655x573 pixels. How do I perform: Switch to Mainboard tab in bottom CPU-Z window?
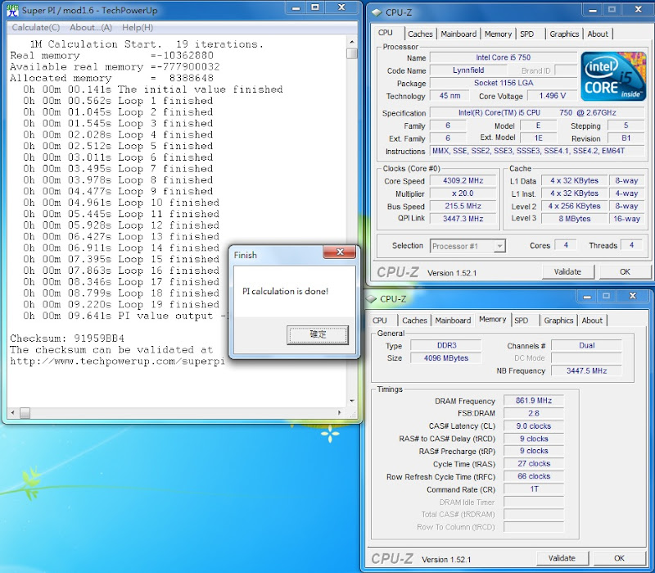(x=453, y=321)
